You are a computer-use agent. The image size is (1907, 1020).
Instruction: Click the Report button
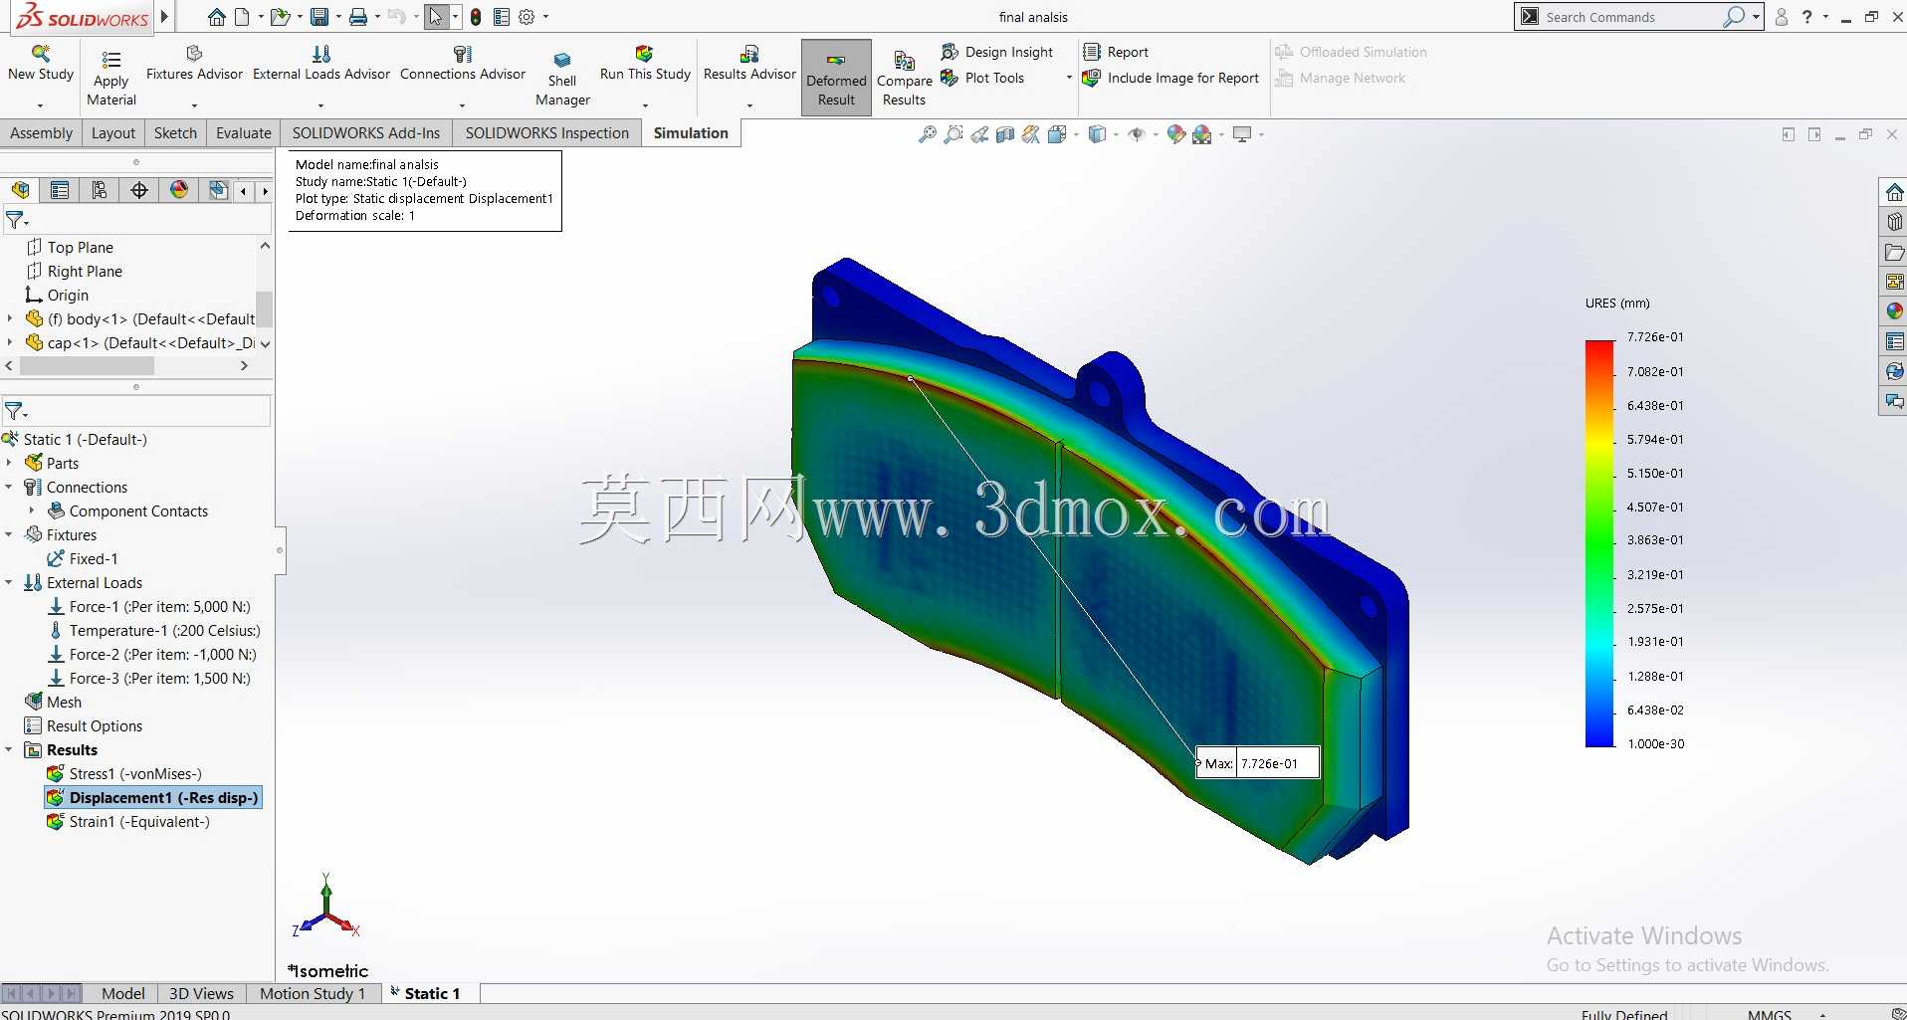(x=1116, y=52)
